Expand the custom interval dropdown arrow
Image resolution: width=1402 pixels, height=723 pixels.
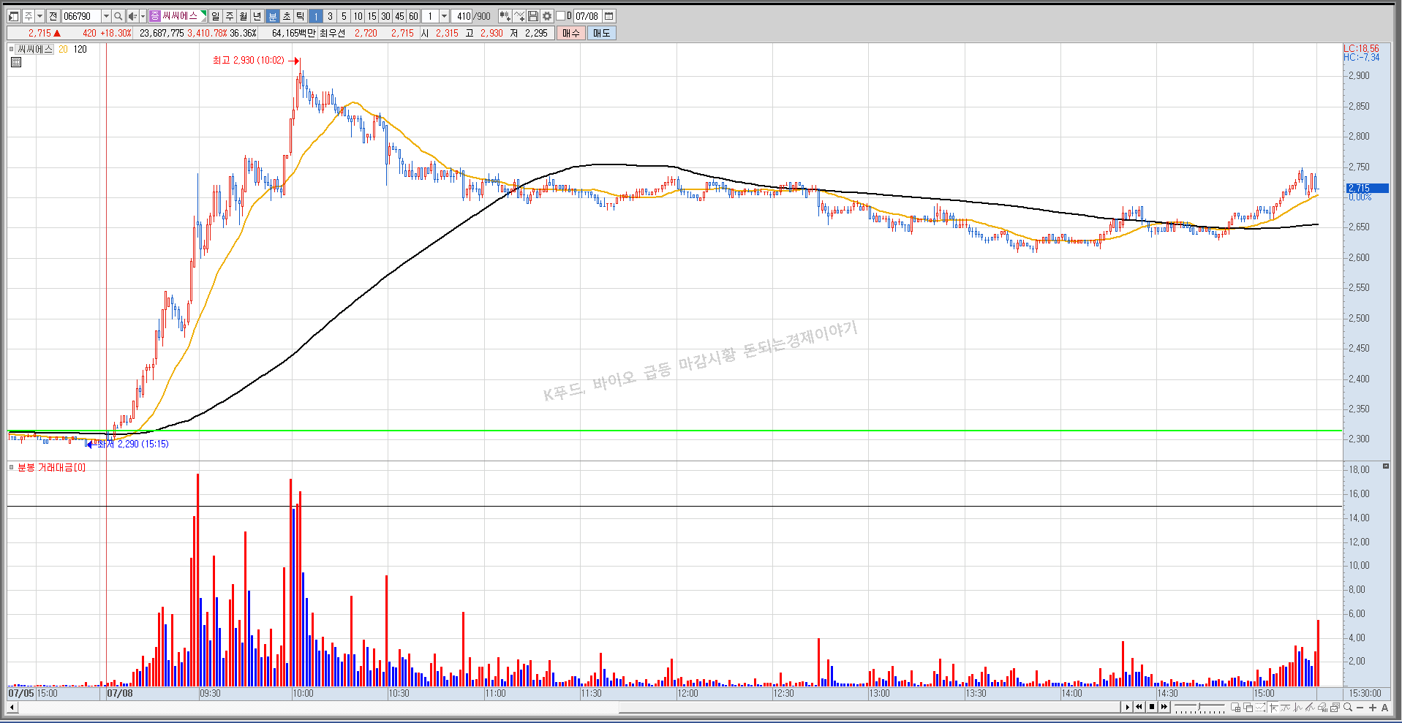pos(444,16)
